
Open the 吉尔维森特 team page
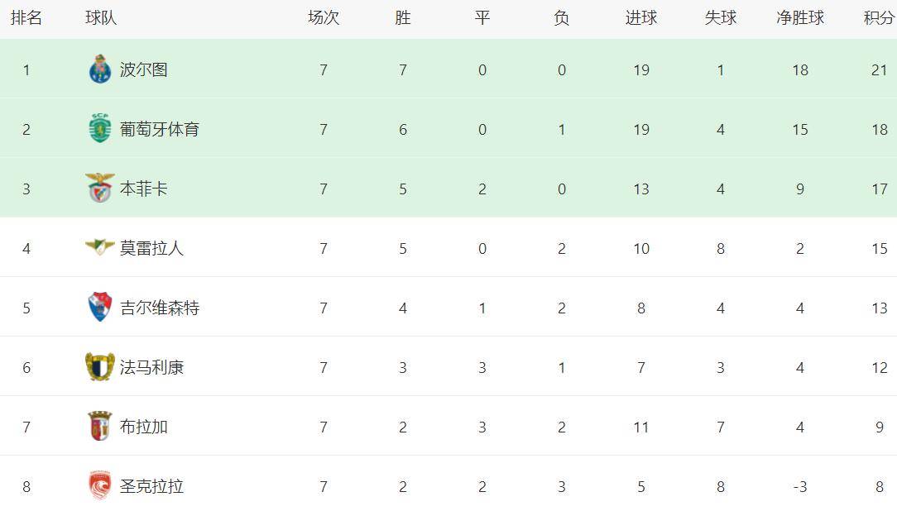pyautogui.click(x=160, y=308)
